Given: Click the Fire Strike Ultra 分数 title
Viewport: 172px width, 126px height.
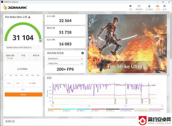Looking at the screenshot, I should coord(16,17).
